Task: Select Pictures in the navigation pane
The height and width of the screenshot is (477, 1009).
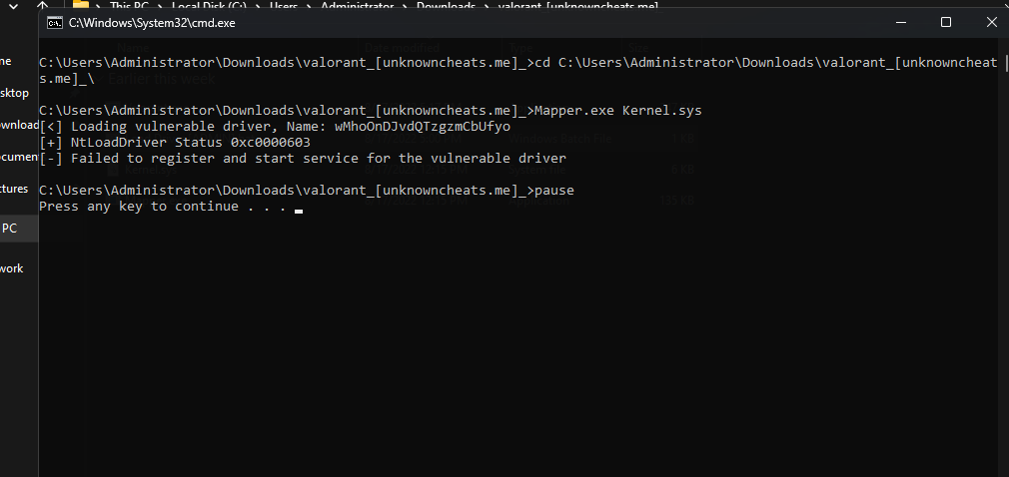Action: point(14,189)
